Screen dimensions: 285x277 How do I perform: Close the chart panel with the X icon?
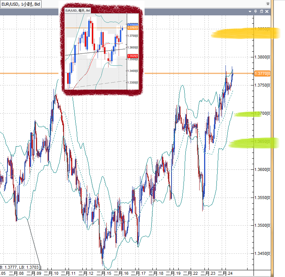(x=267, y=12)
